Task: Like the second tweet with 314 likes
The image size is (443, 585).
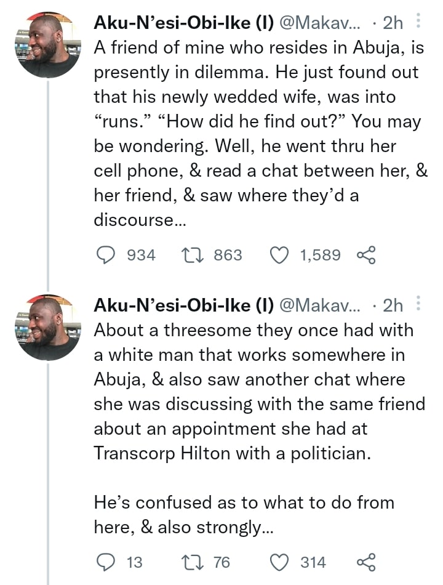Action: (x=281, y=562)
